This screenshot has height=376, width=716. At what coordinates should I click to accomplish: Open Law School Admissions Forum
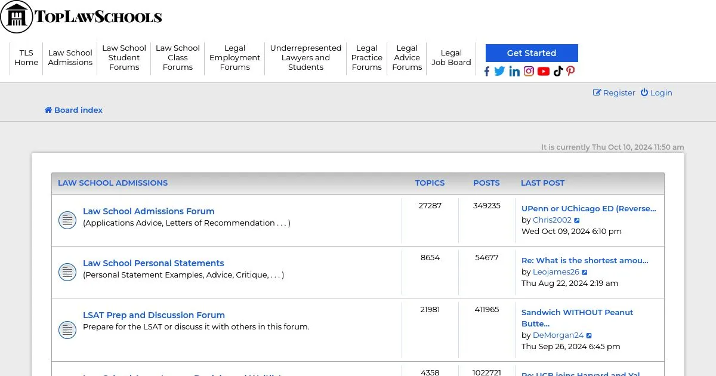149,211
